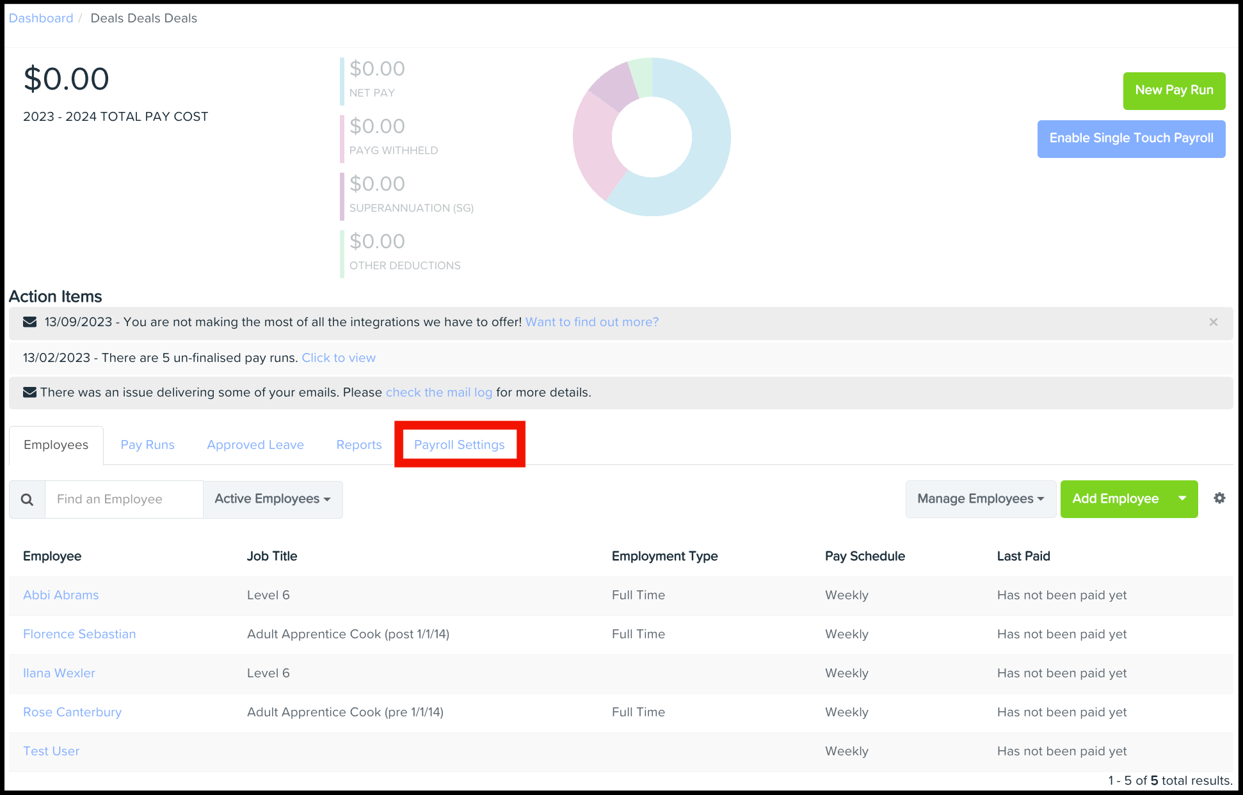Select the Approved Leave tab
This screenshot has height=795, width=1243.
click(x=255, y=445)
